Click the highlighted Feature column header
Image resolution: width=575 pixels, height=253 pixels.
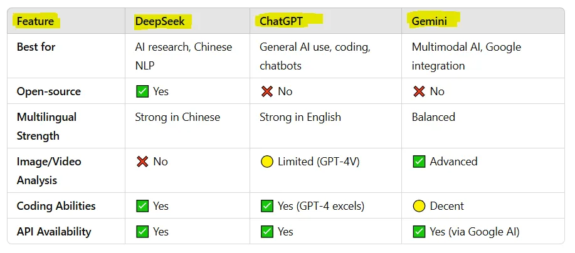(x=35, y=21)
